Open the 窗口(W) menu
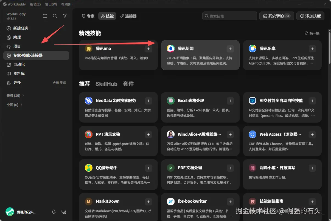Image resolution: width=331 pixels, height=221 pixels. (x=51, y=4)
